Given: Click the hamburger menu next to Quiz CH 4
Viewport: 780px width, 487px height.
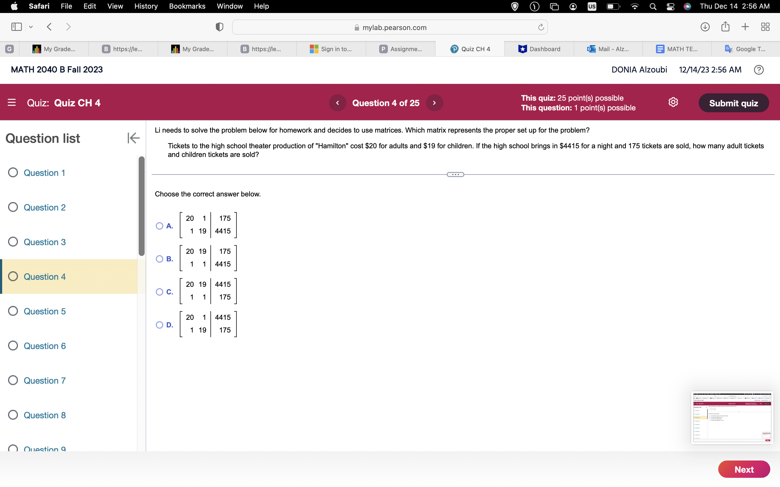Looking at the screenshot, I should point(12,103).
